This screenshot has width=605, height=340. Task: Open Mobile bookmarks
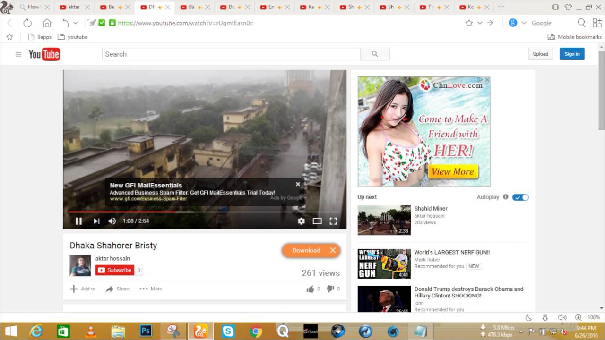coord(575,37)
